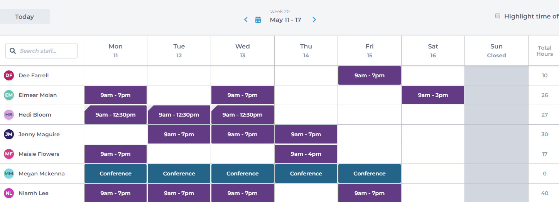Select the Sat 16 column header

(433, 50)
